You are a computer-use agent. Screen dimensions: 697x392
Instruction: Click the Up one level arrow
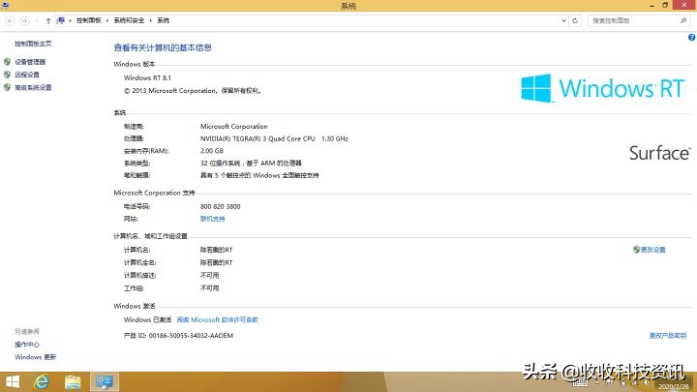(x=48, y=21)
